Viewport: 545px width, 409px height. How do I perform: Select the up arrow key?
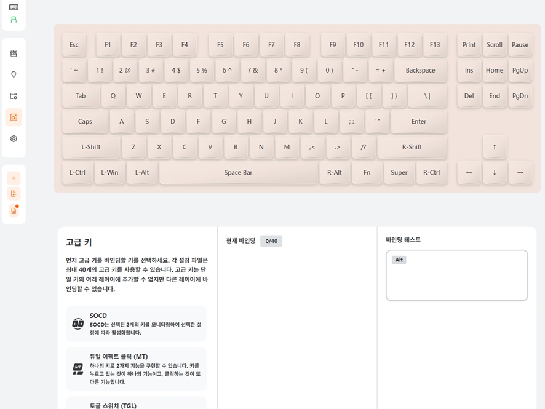pos(495,146)
